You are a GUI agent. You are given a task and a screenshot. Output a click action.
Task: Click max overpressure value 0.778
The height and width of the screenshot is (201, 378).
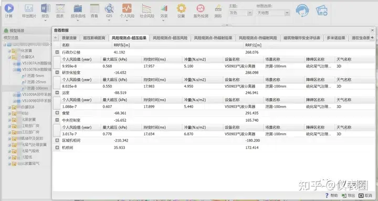[107, 134]
